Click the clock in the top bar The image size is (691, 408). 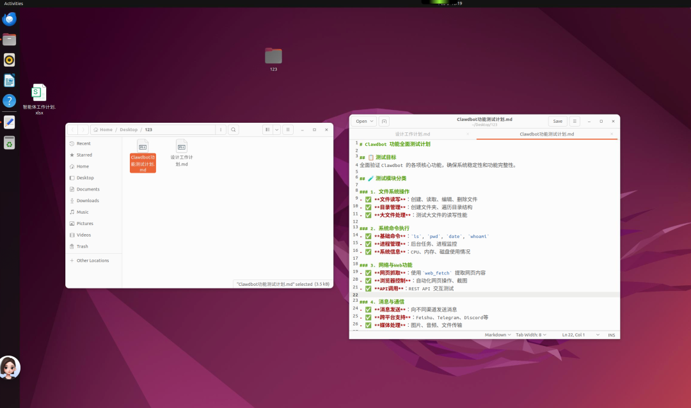(450, 3)
